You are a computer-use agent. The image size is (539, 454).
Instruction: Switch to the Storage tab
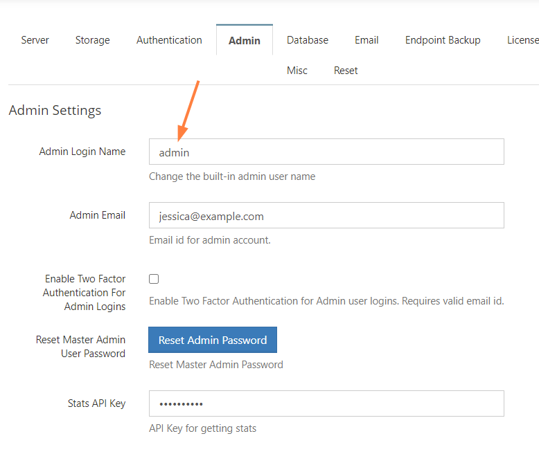[x=92, y=40]
